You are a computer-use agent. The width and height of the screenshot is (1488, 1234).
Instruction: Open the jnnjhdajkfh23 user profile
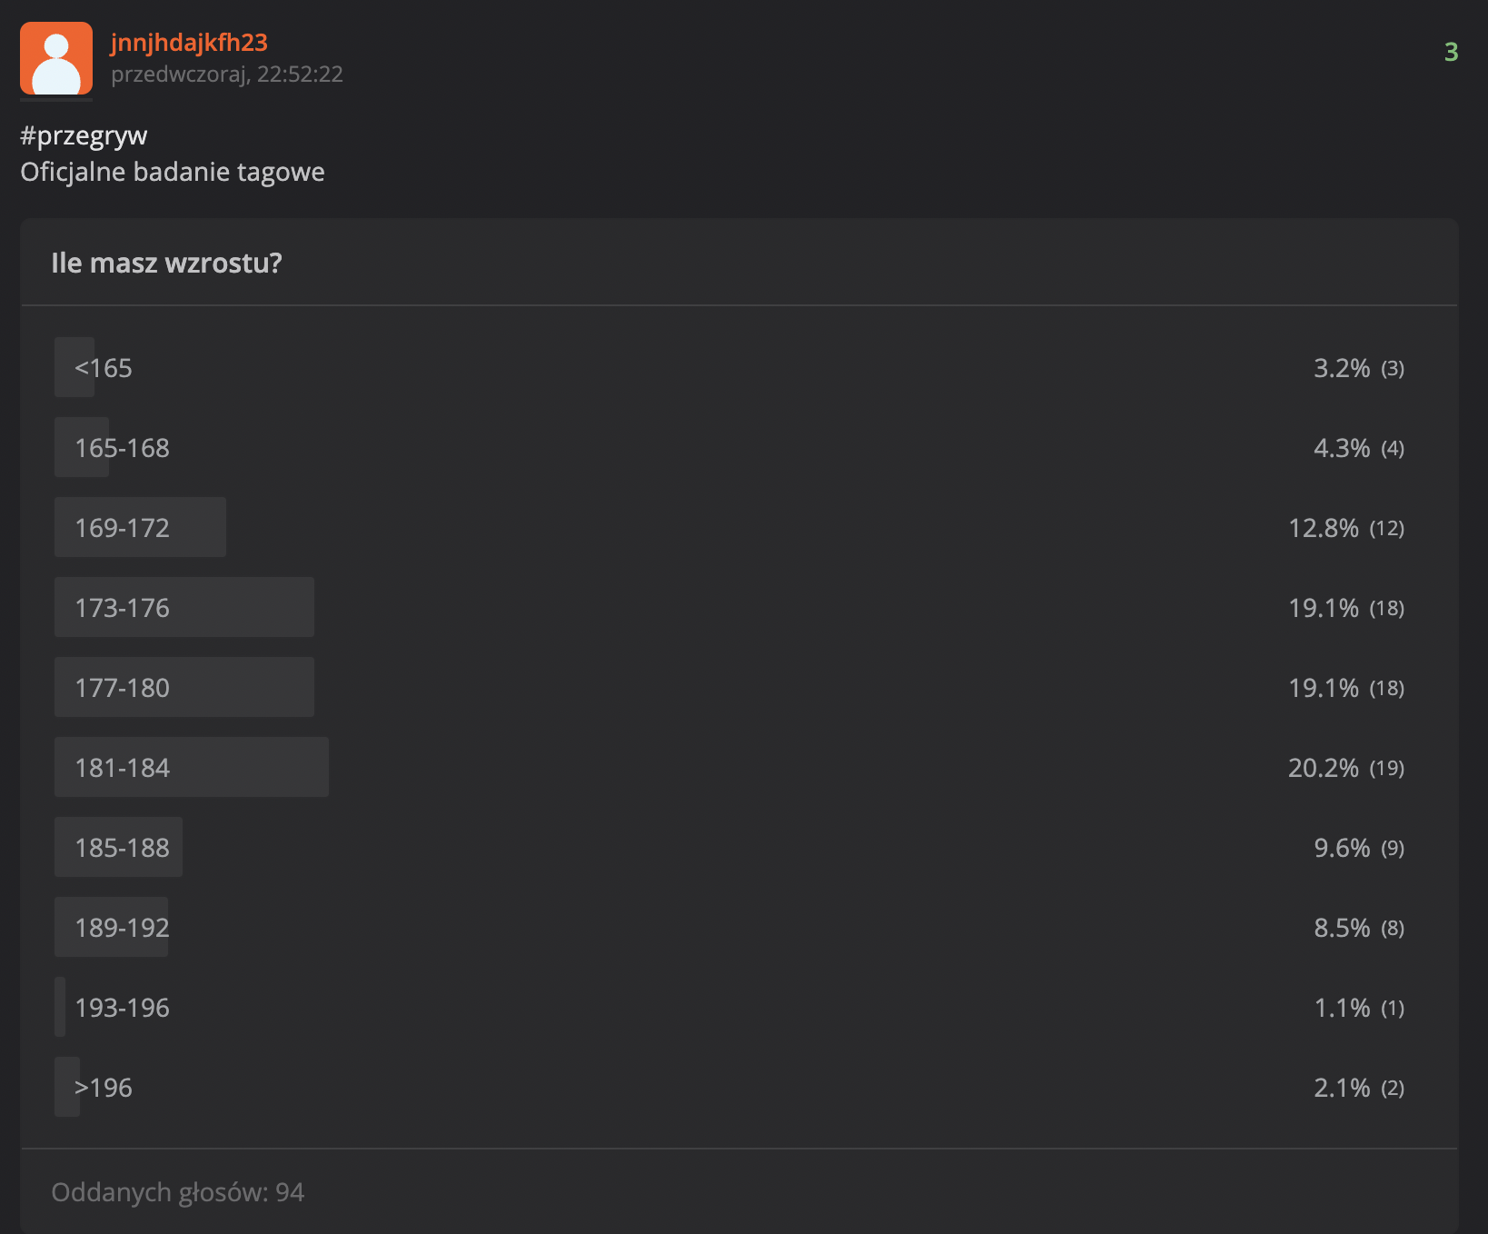coord(189,43)
